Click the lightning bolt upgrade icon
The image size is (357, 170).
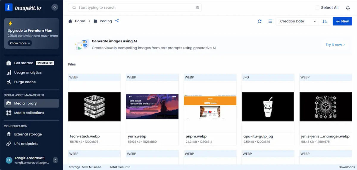pyautogui.click(x=10, y=24)
